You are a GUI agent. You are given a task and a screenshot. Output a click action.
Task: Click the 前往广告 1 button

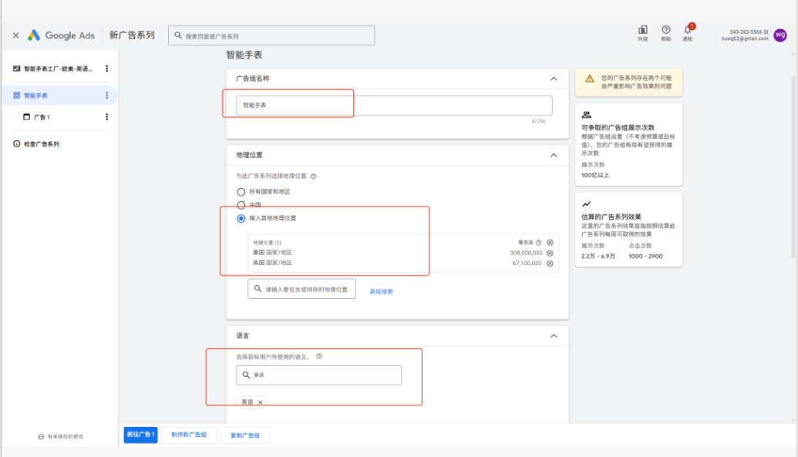click(x=140, y=435)
